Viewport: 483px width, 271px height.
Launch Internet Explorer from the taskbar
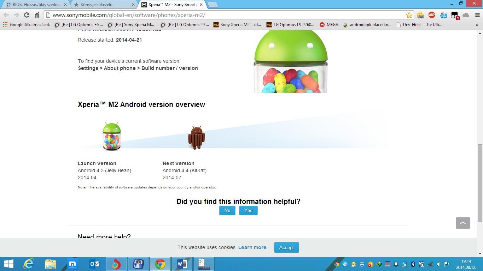(x=28, y=264)
